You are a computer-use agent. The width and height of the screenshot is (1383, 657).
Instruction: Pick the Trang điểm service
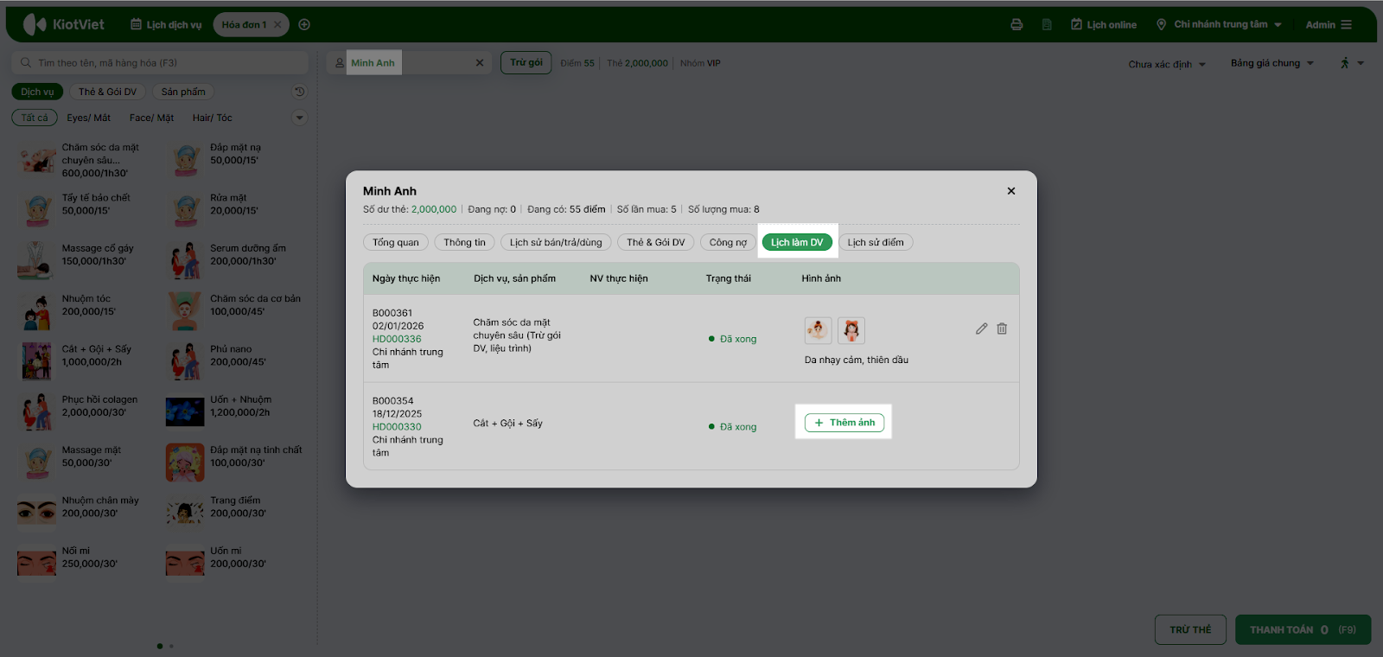232,513
